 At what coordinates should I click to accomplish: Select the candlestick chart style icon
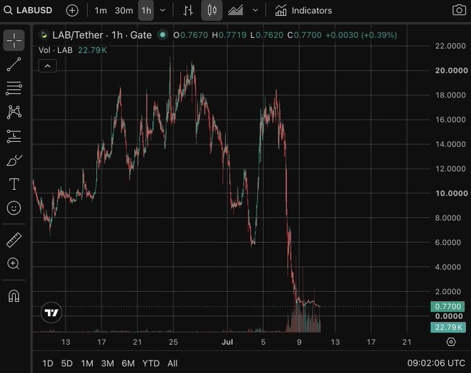point(212,10)
